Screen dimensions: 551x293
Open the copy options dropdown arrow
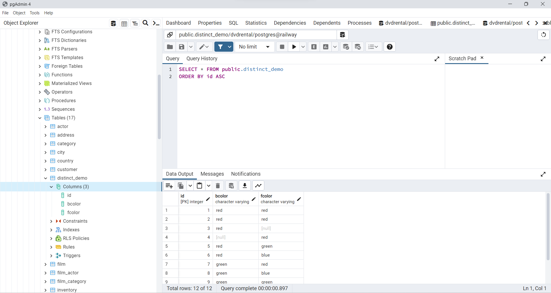[190, 186]
